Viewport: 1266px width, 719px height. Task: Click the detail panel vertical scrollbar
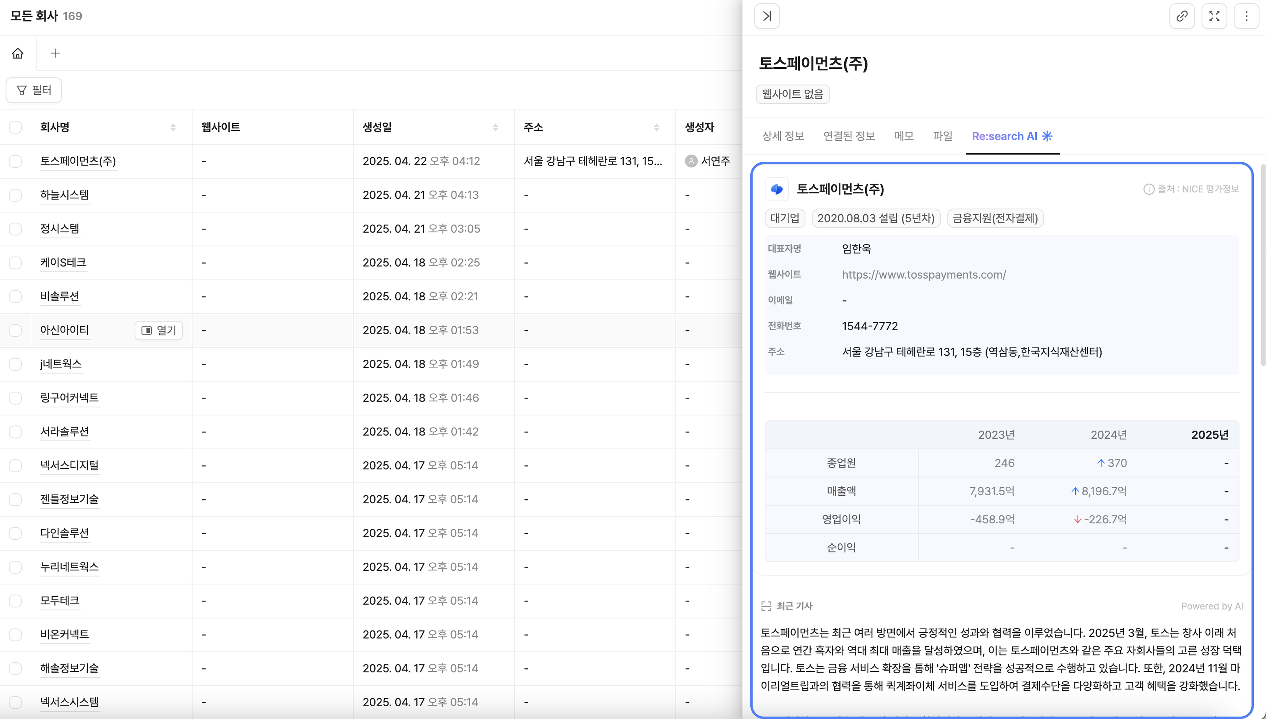[x=1263, y=265]
